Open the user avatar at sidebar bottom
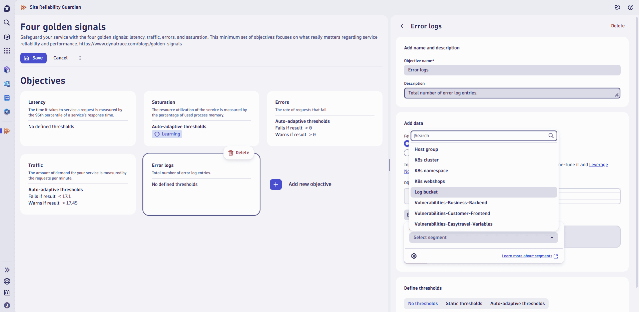 coord(7,305)
